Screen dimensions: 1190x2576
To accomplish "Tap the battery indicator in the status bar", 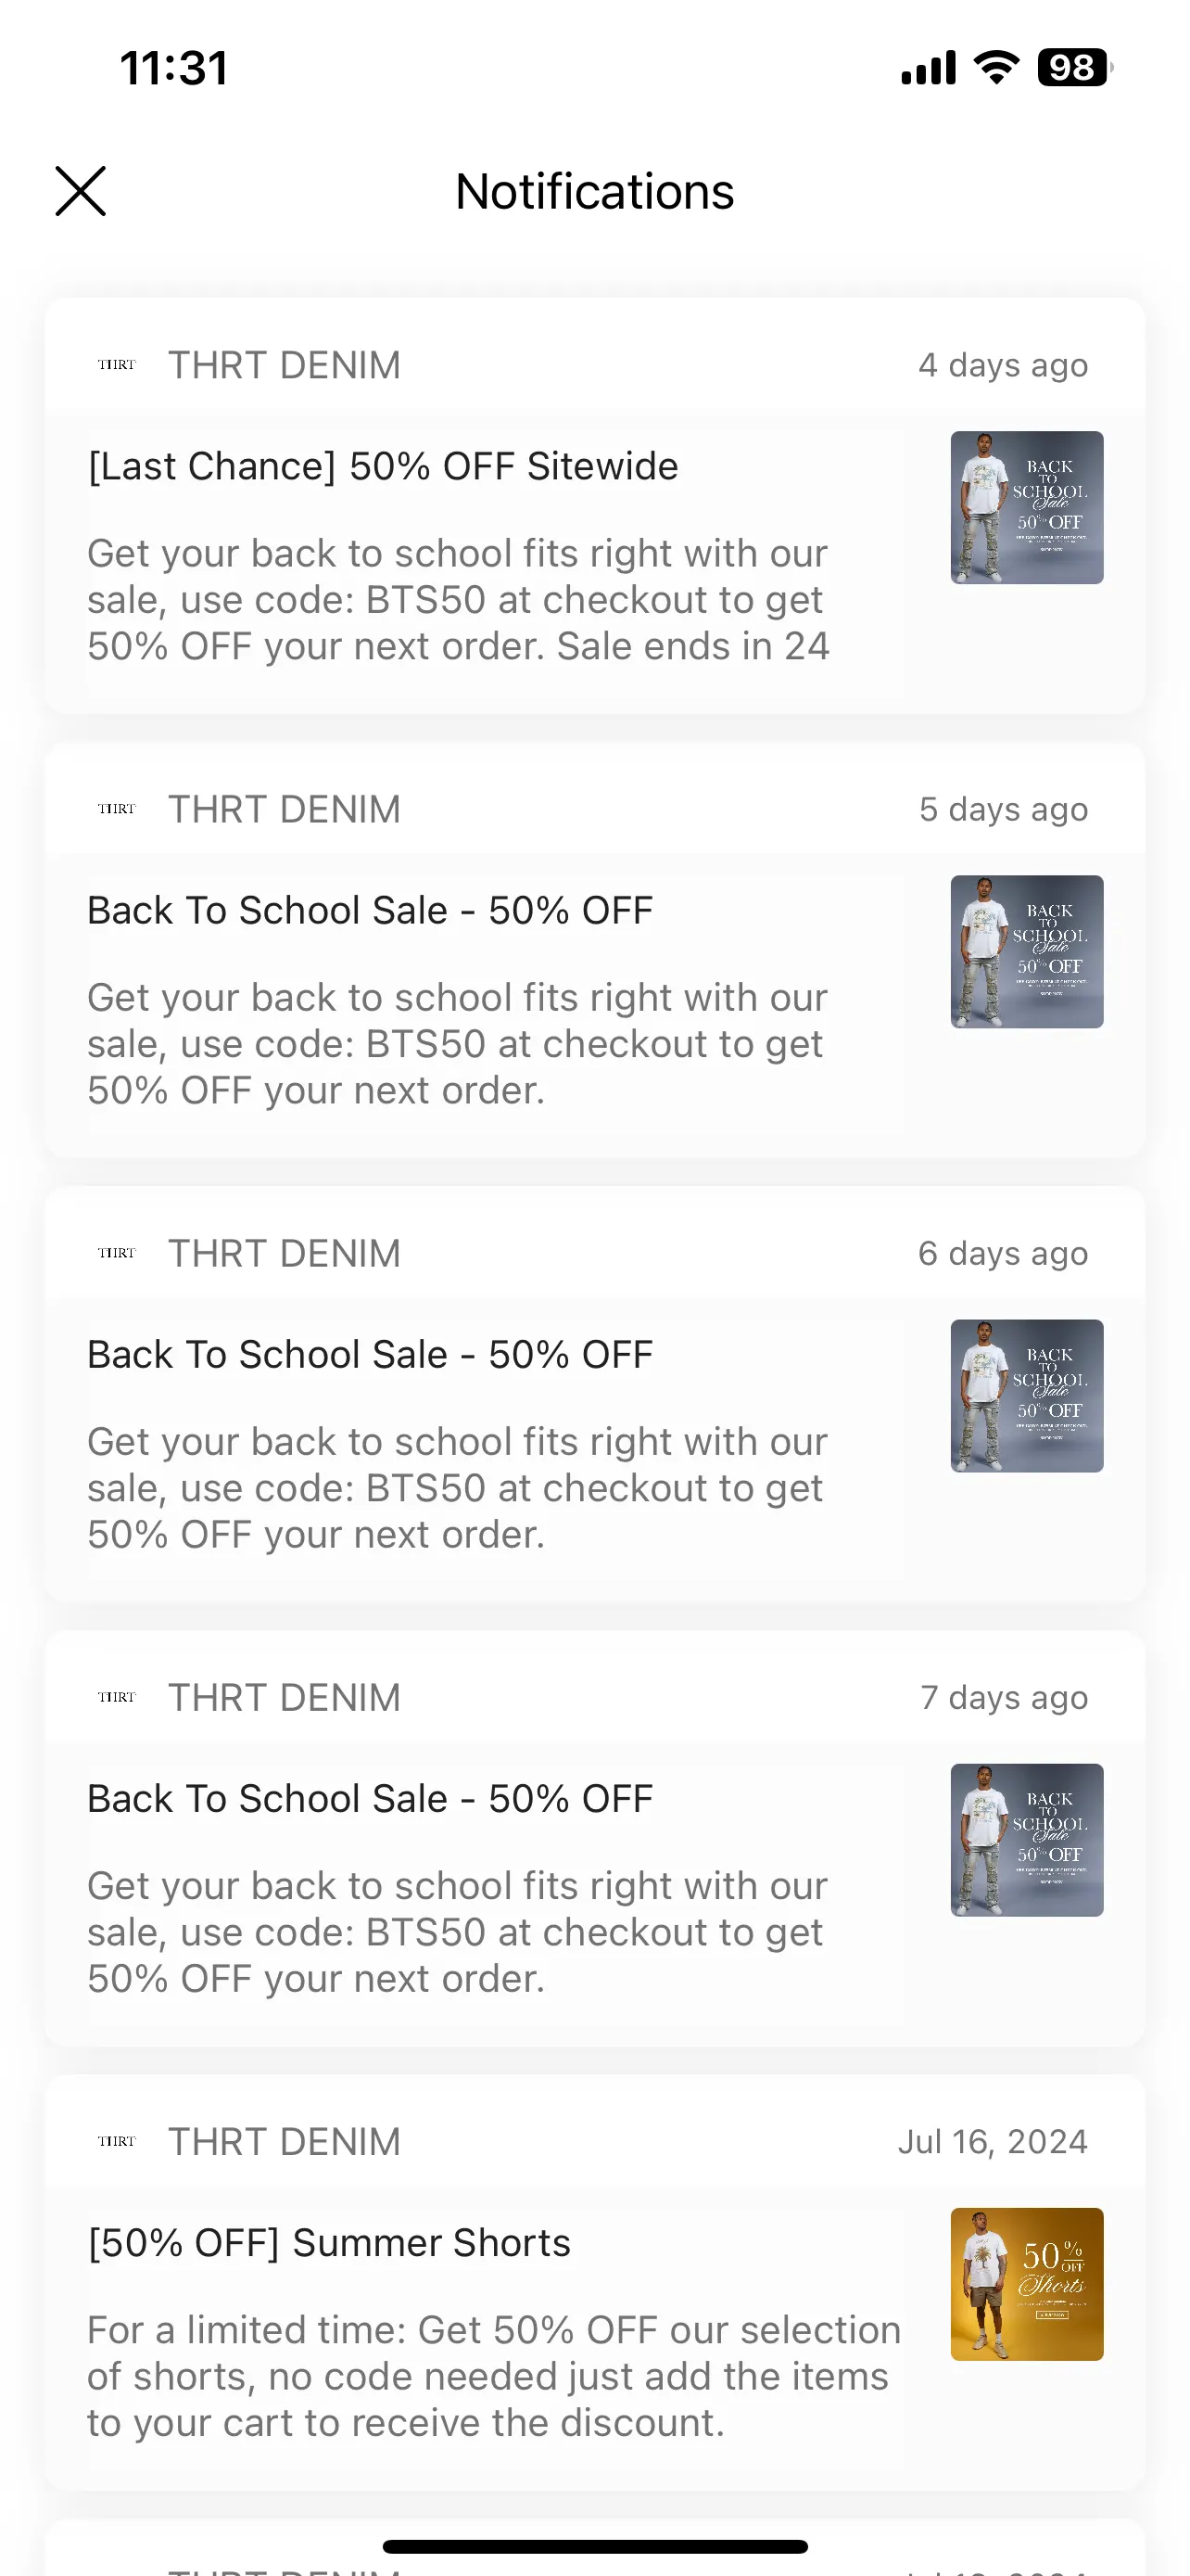I will click(1074, 68).
